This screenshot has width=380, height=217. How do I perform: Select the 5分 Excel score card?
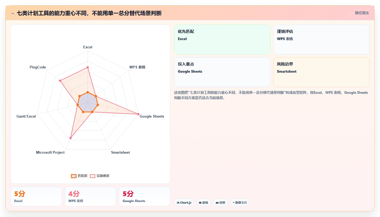[36, 196]
